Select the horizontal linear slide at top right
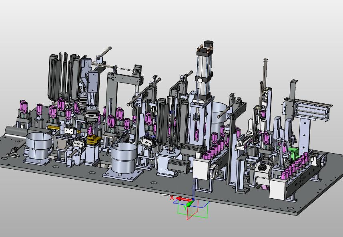This screenshot has width=343, height=237. pyautogui.click(x=313, y=109)
